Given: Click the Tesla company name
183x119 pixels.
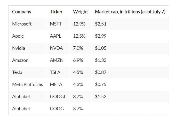Looking at the screenshot, I should 17,72.
